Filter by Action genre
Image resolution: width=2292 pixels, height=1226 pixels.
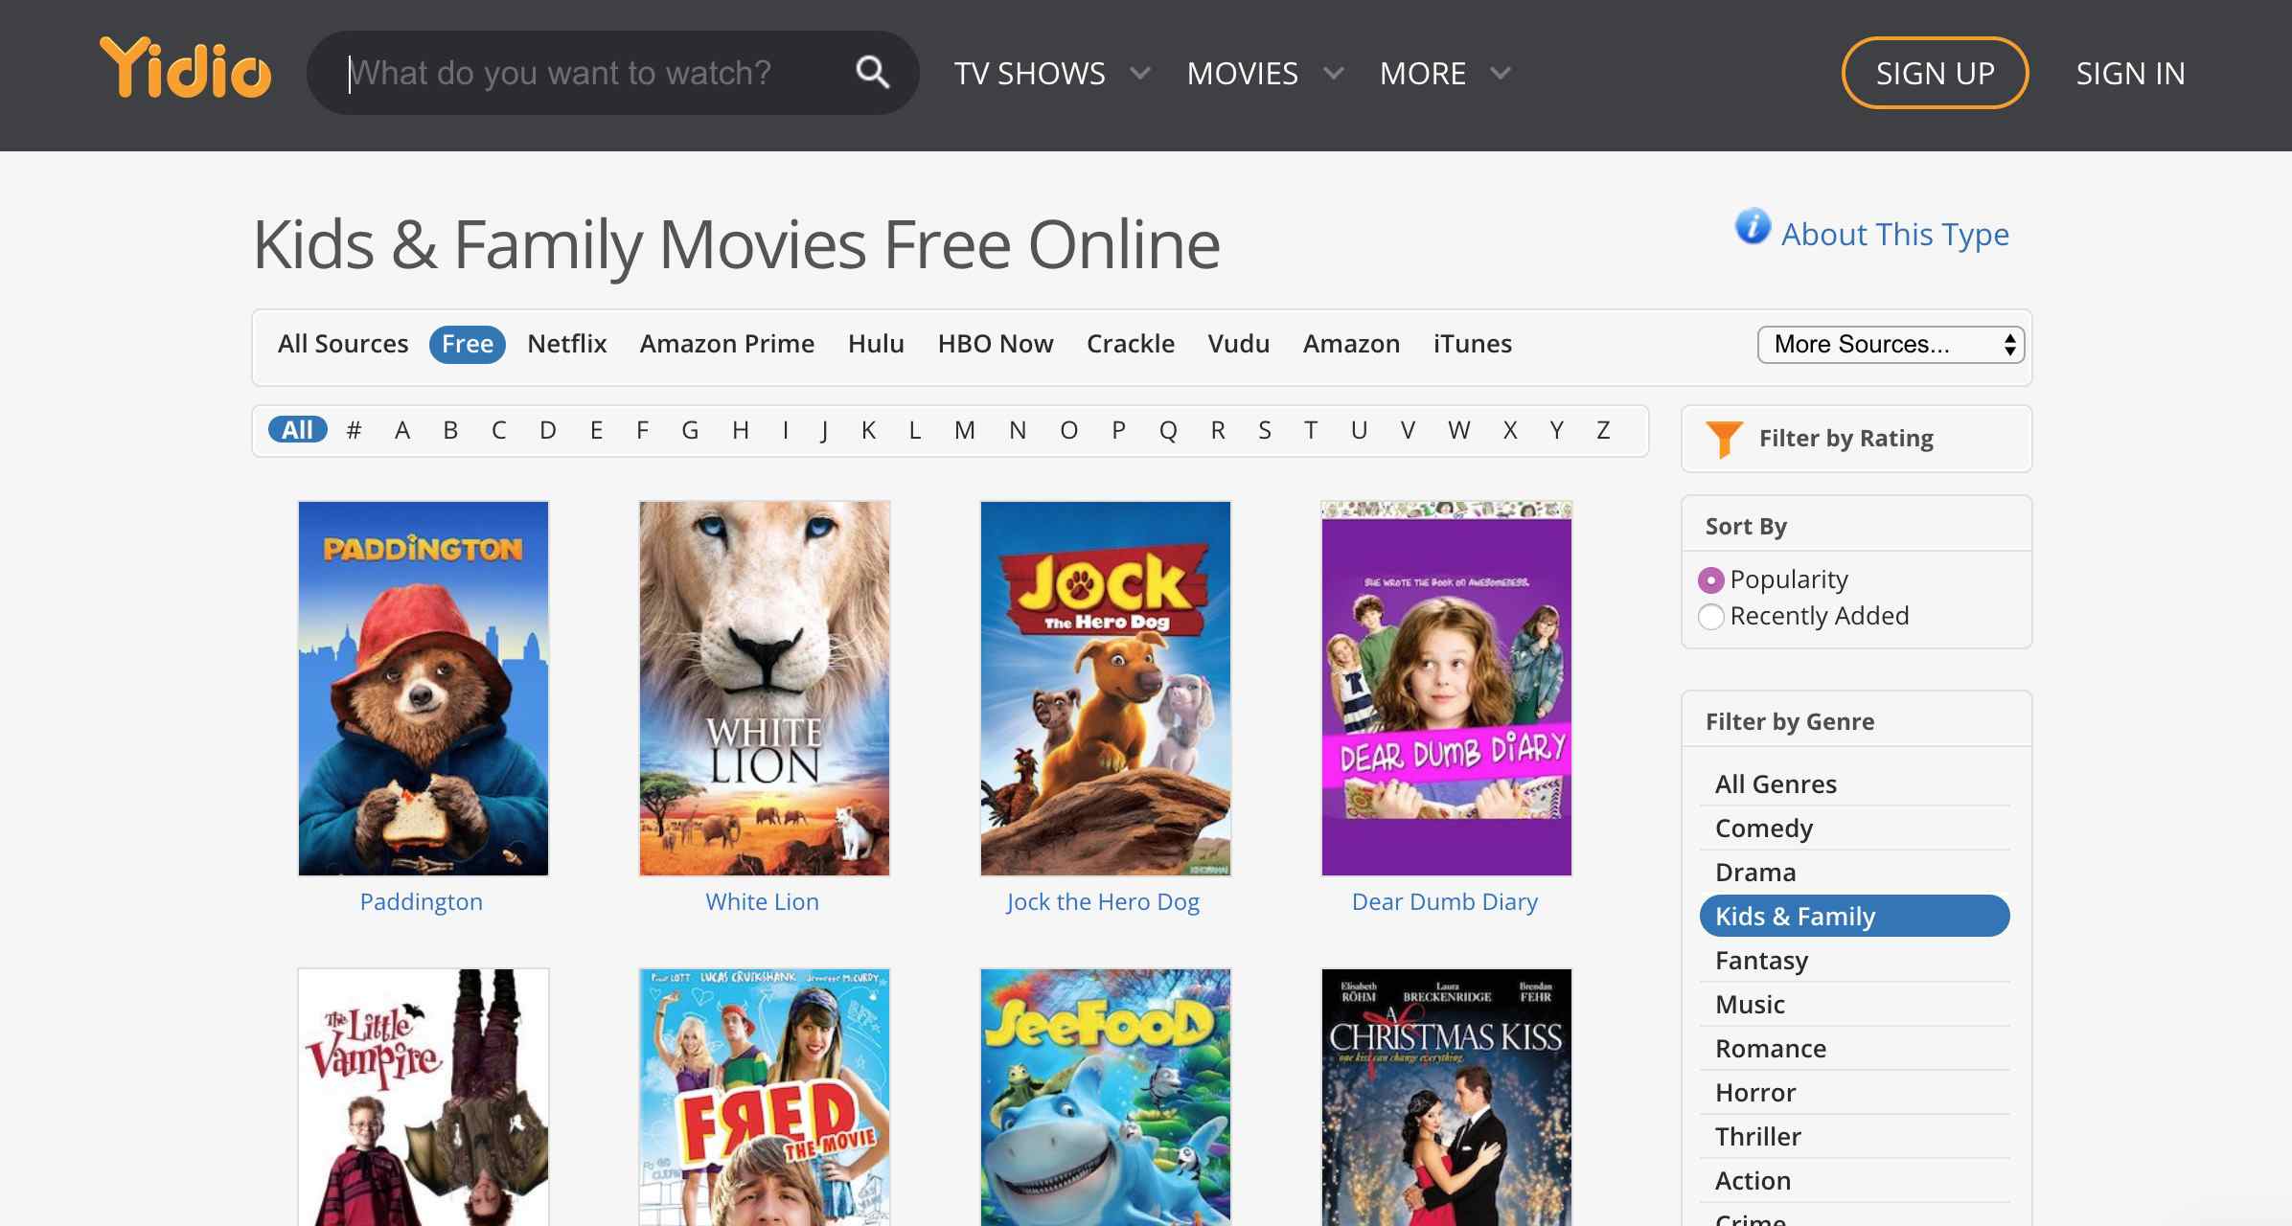coord(1855,1181)
